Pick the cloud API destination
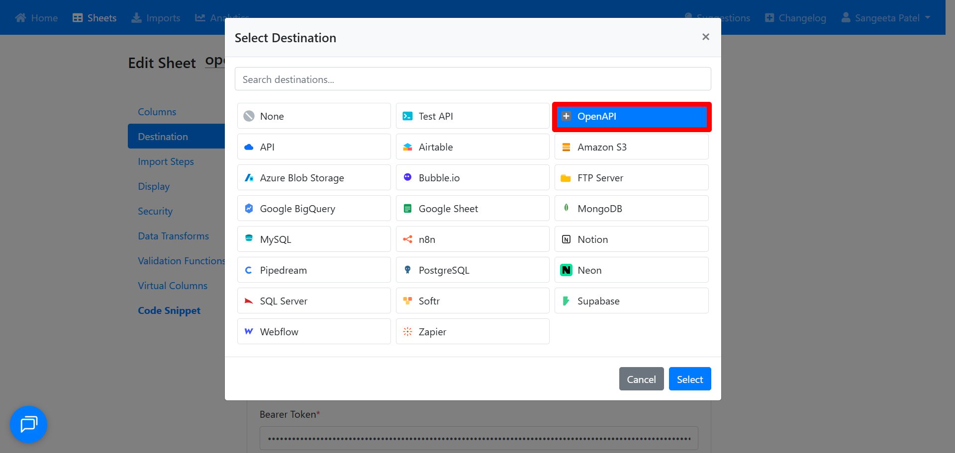Screen dimensions: 955x453 tap(314, 147)
